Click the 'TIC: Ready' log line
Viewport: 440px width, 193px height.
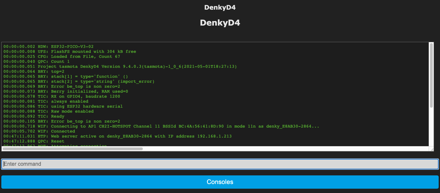click(x=34, y=116)
